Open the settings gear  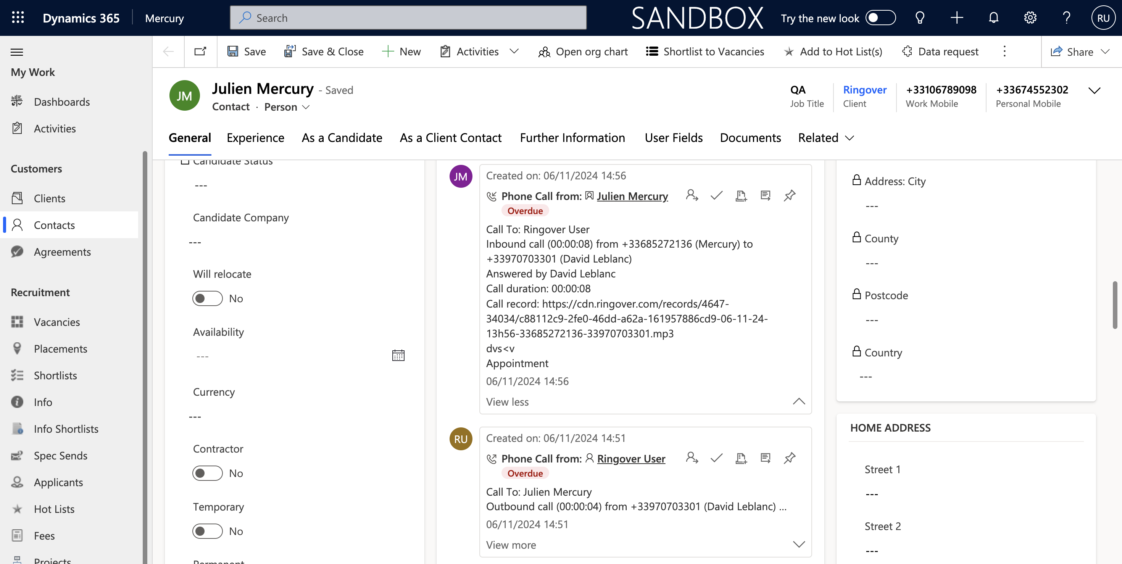coord(1030,18)
